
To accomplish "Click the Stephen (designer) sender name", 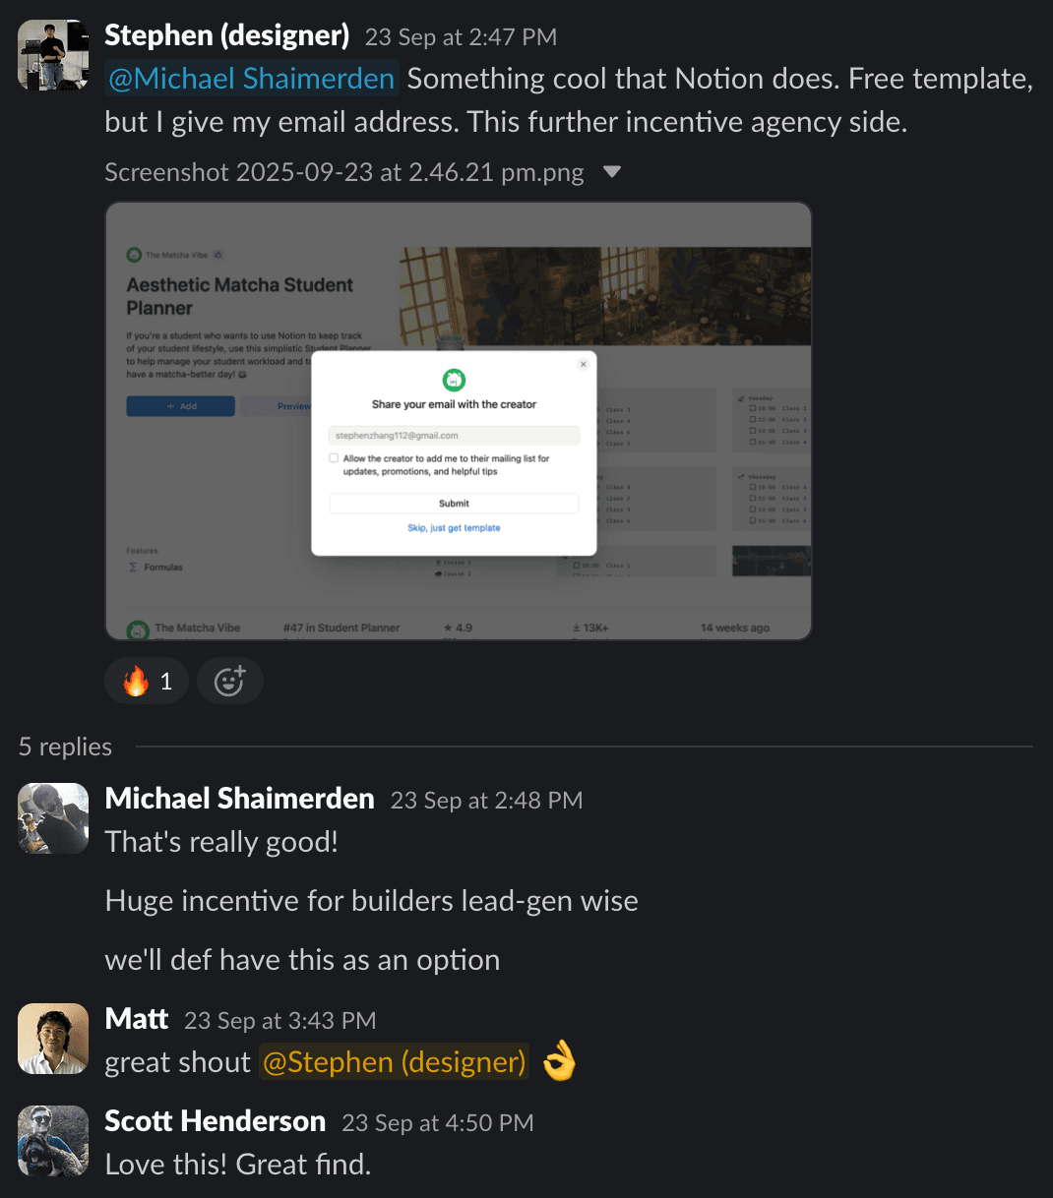I will tap(227, 35).
